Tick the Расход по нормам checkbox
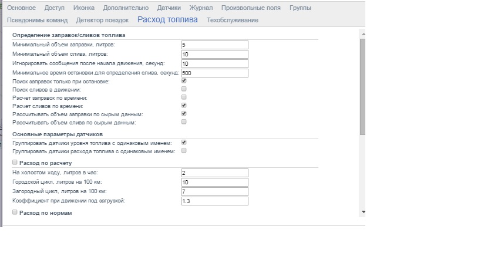Screen dimensions: 481x270 click(15, 212)
